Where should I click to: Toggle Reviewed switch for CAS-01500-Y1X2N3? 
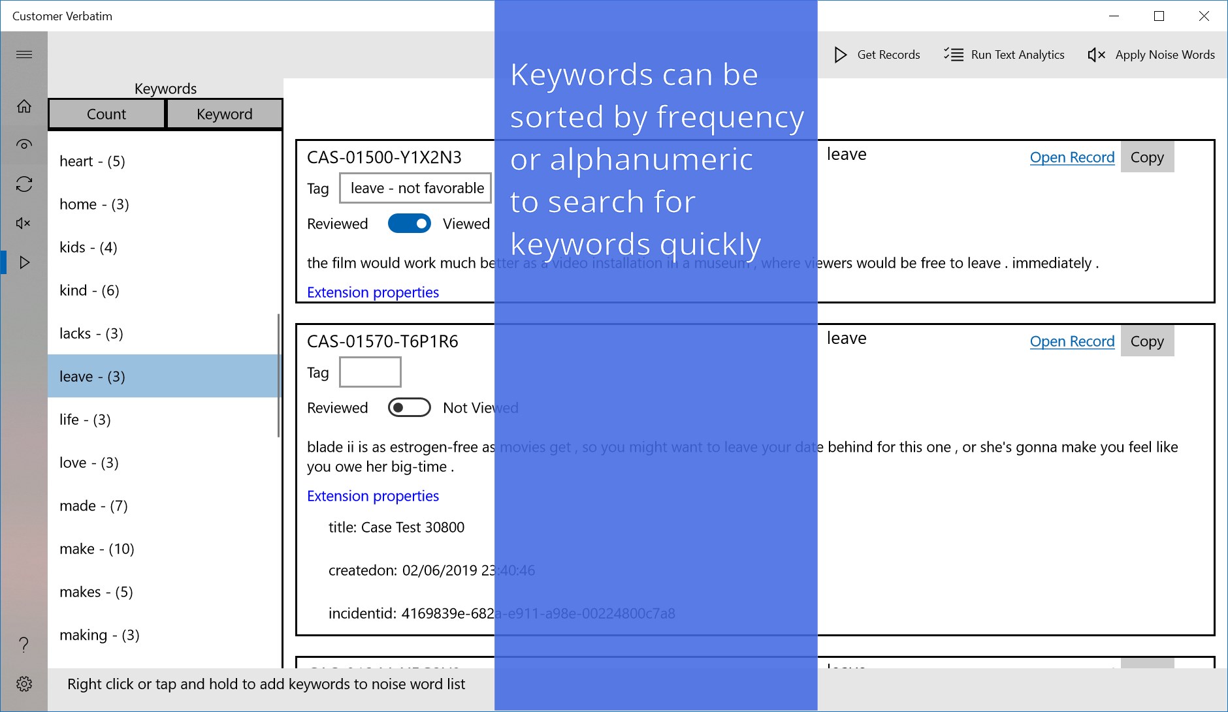[410, 223]
